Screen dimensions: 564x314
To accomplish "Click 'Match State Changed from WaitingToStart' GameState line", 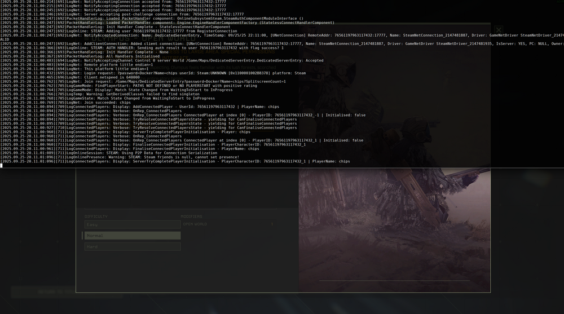I will click(x=108, y=98).
